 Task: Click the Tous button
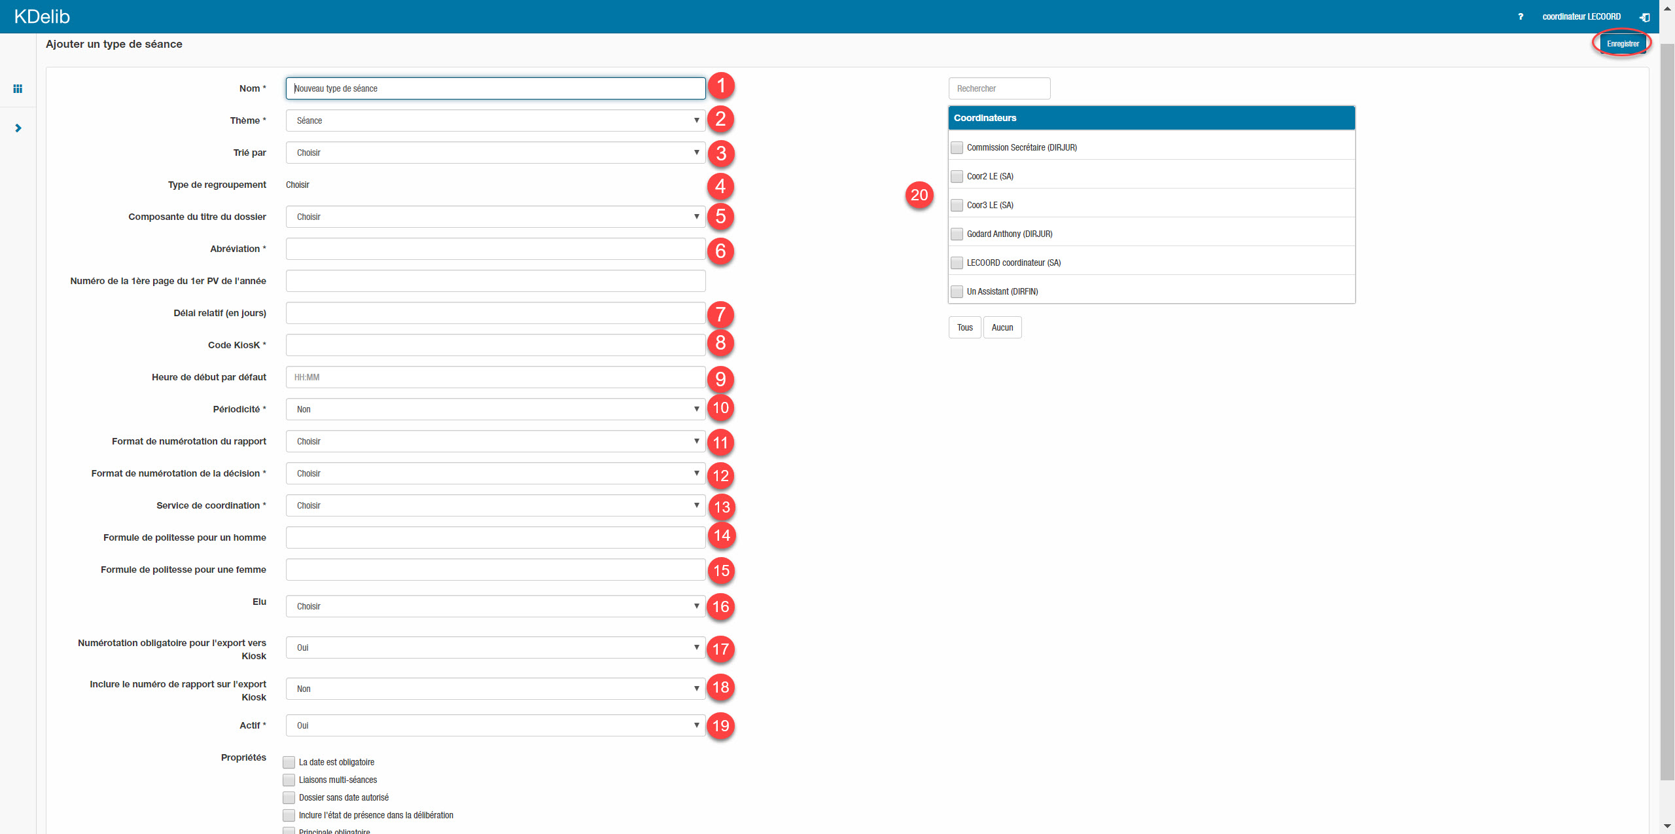click(x=964, y=327)
